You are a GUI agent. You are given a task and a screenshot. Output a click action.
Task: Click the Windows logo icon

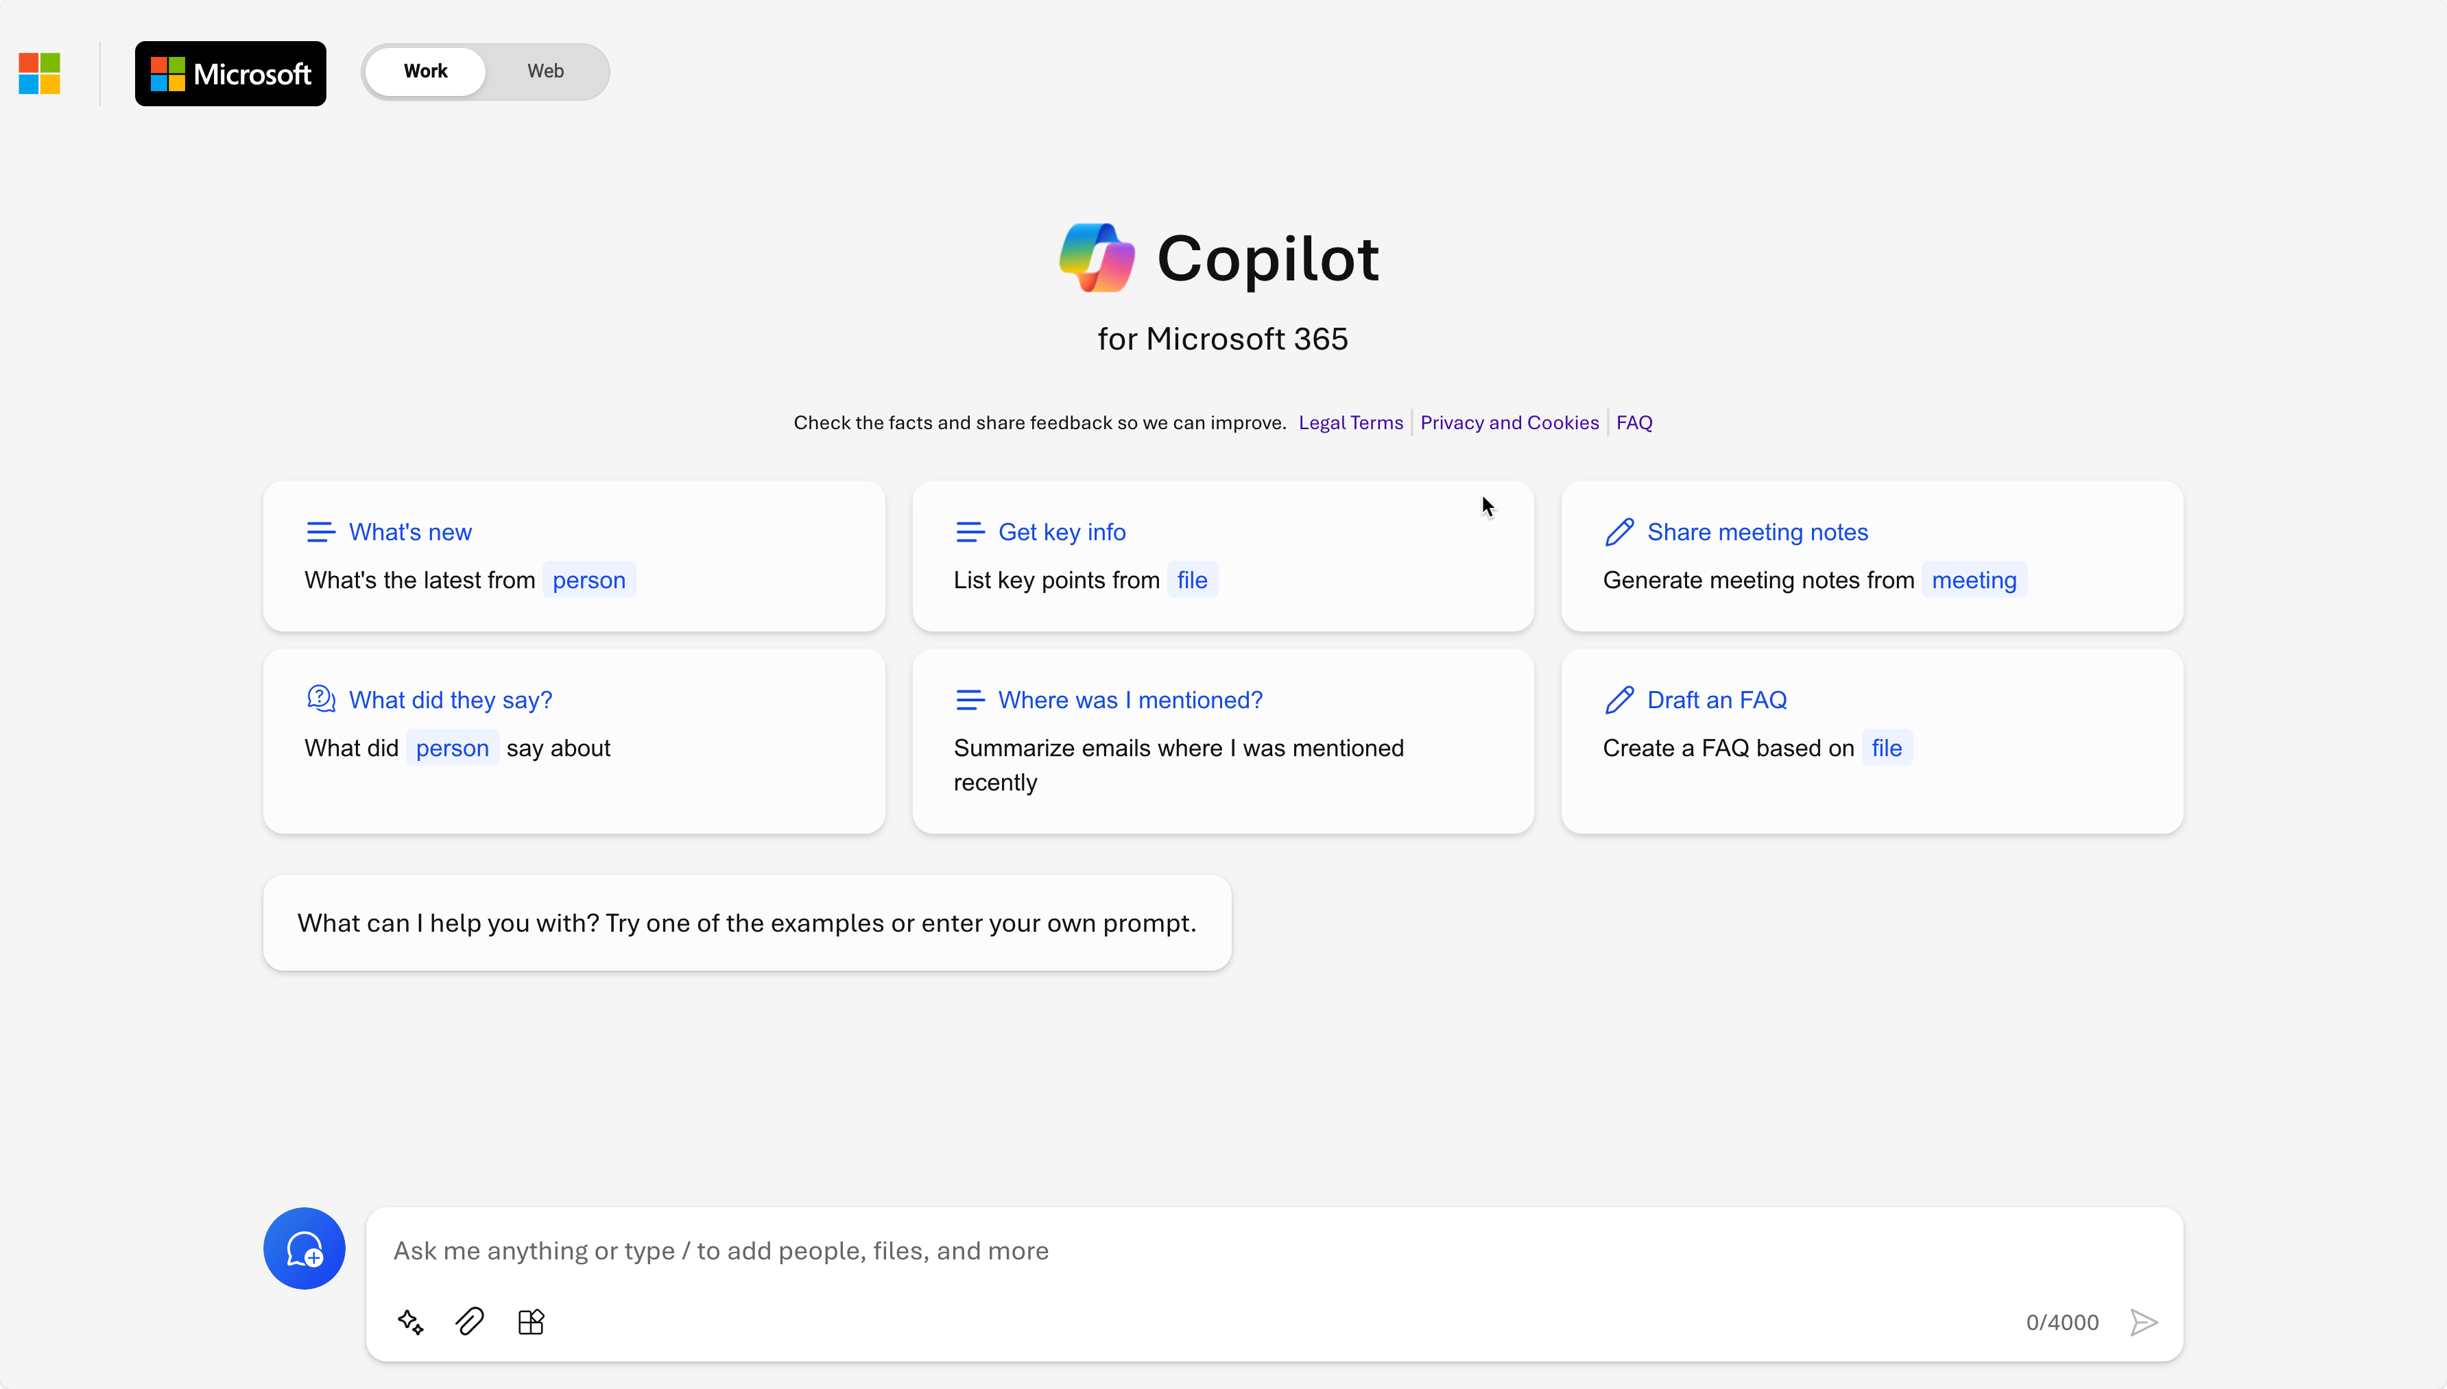click(x=42, y=72)
